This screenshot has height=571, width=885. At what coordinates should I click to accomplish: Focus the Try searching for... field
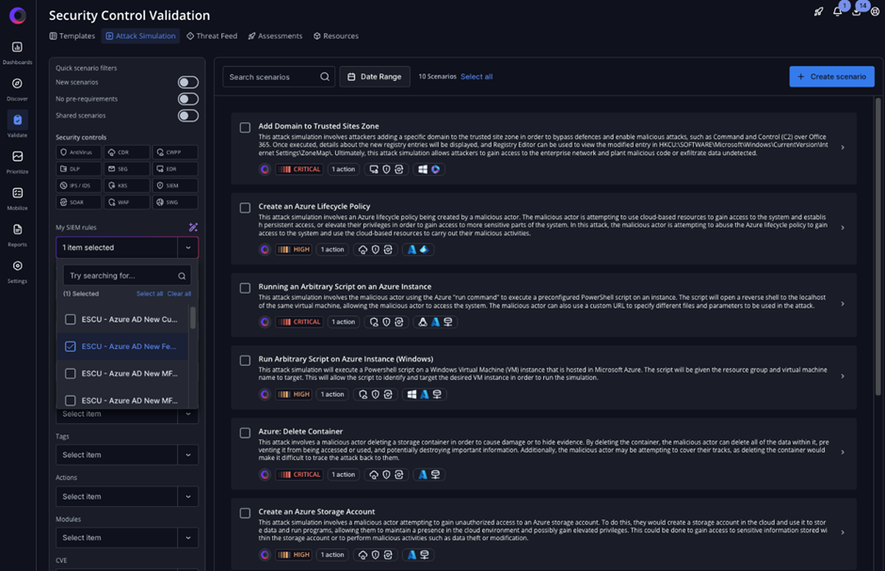(127, 276)
